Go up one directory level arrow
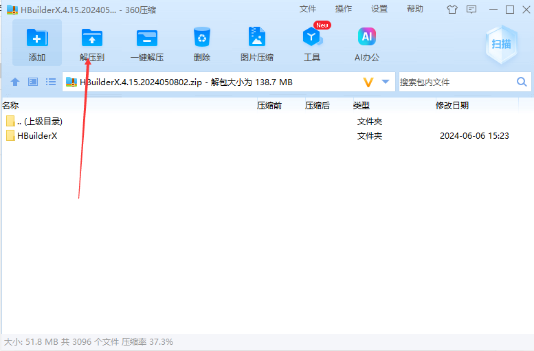 coord(15,82)
